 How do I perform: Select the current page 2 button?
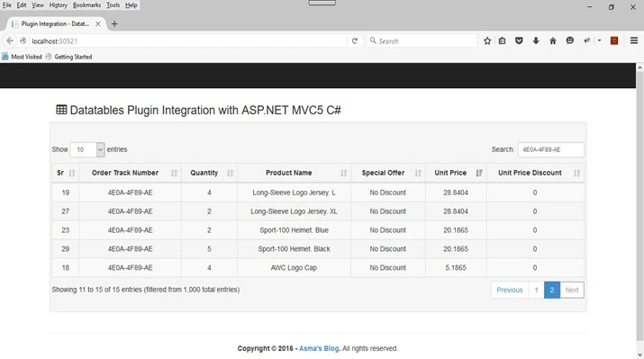[x=552, y=290]
